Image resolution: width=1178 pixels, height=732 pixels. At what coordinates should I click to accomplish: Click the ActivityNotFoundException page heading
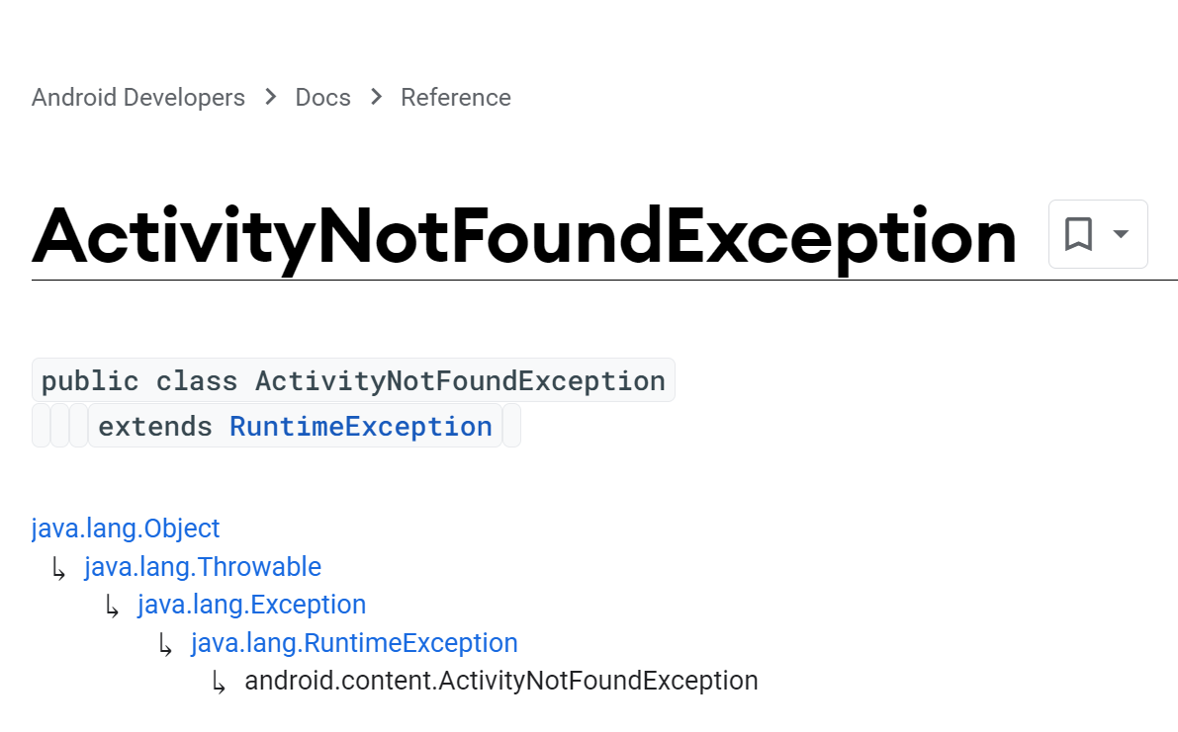[524, 238]
